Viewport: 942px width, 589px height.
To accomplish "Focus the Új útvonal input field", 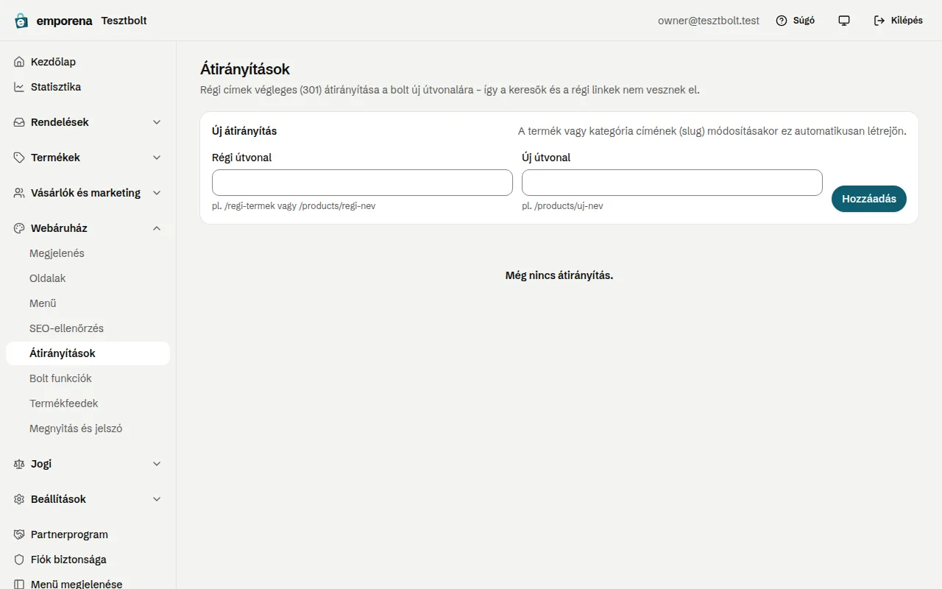I will (672, 183).
